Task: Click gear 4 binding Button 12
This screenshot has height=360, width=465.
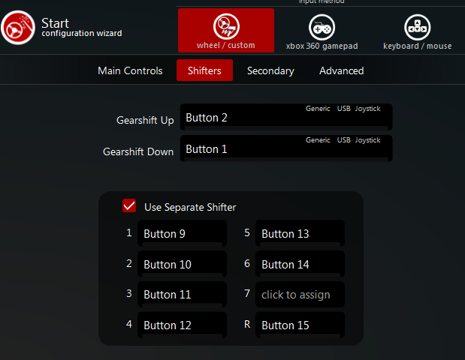Action: (182, 325)
